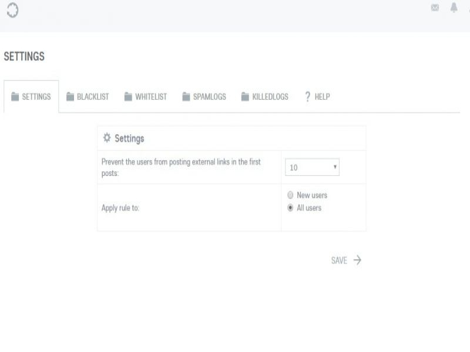470x352 pixels.
Task: Switch to the Whitelist tab
Action: [146, 97]
